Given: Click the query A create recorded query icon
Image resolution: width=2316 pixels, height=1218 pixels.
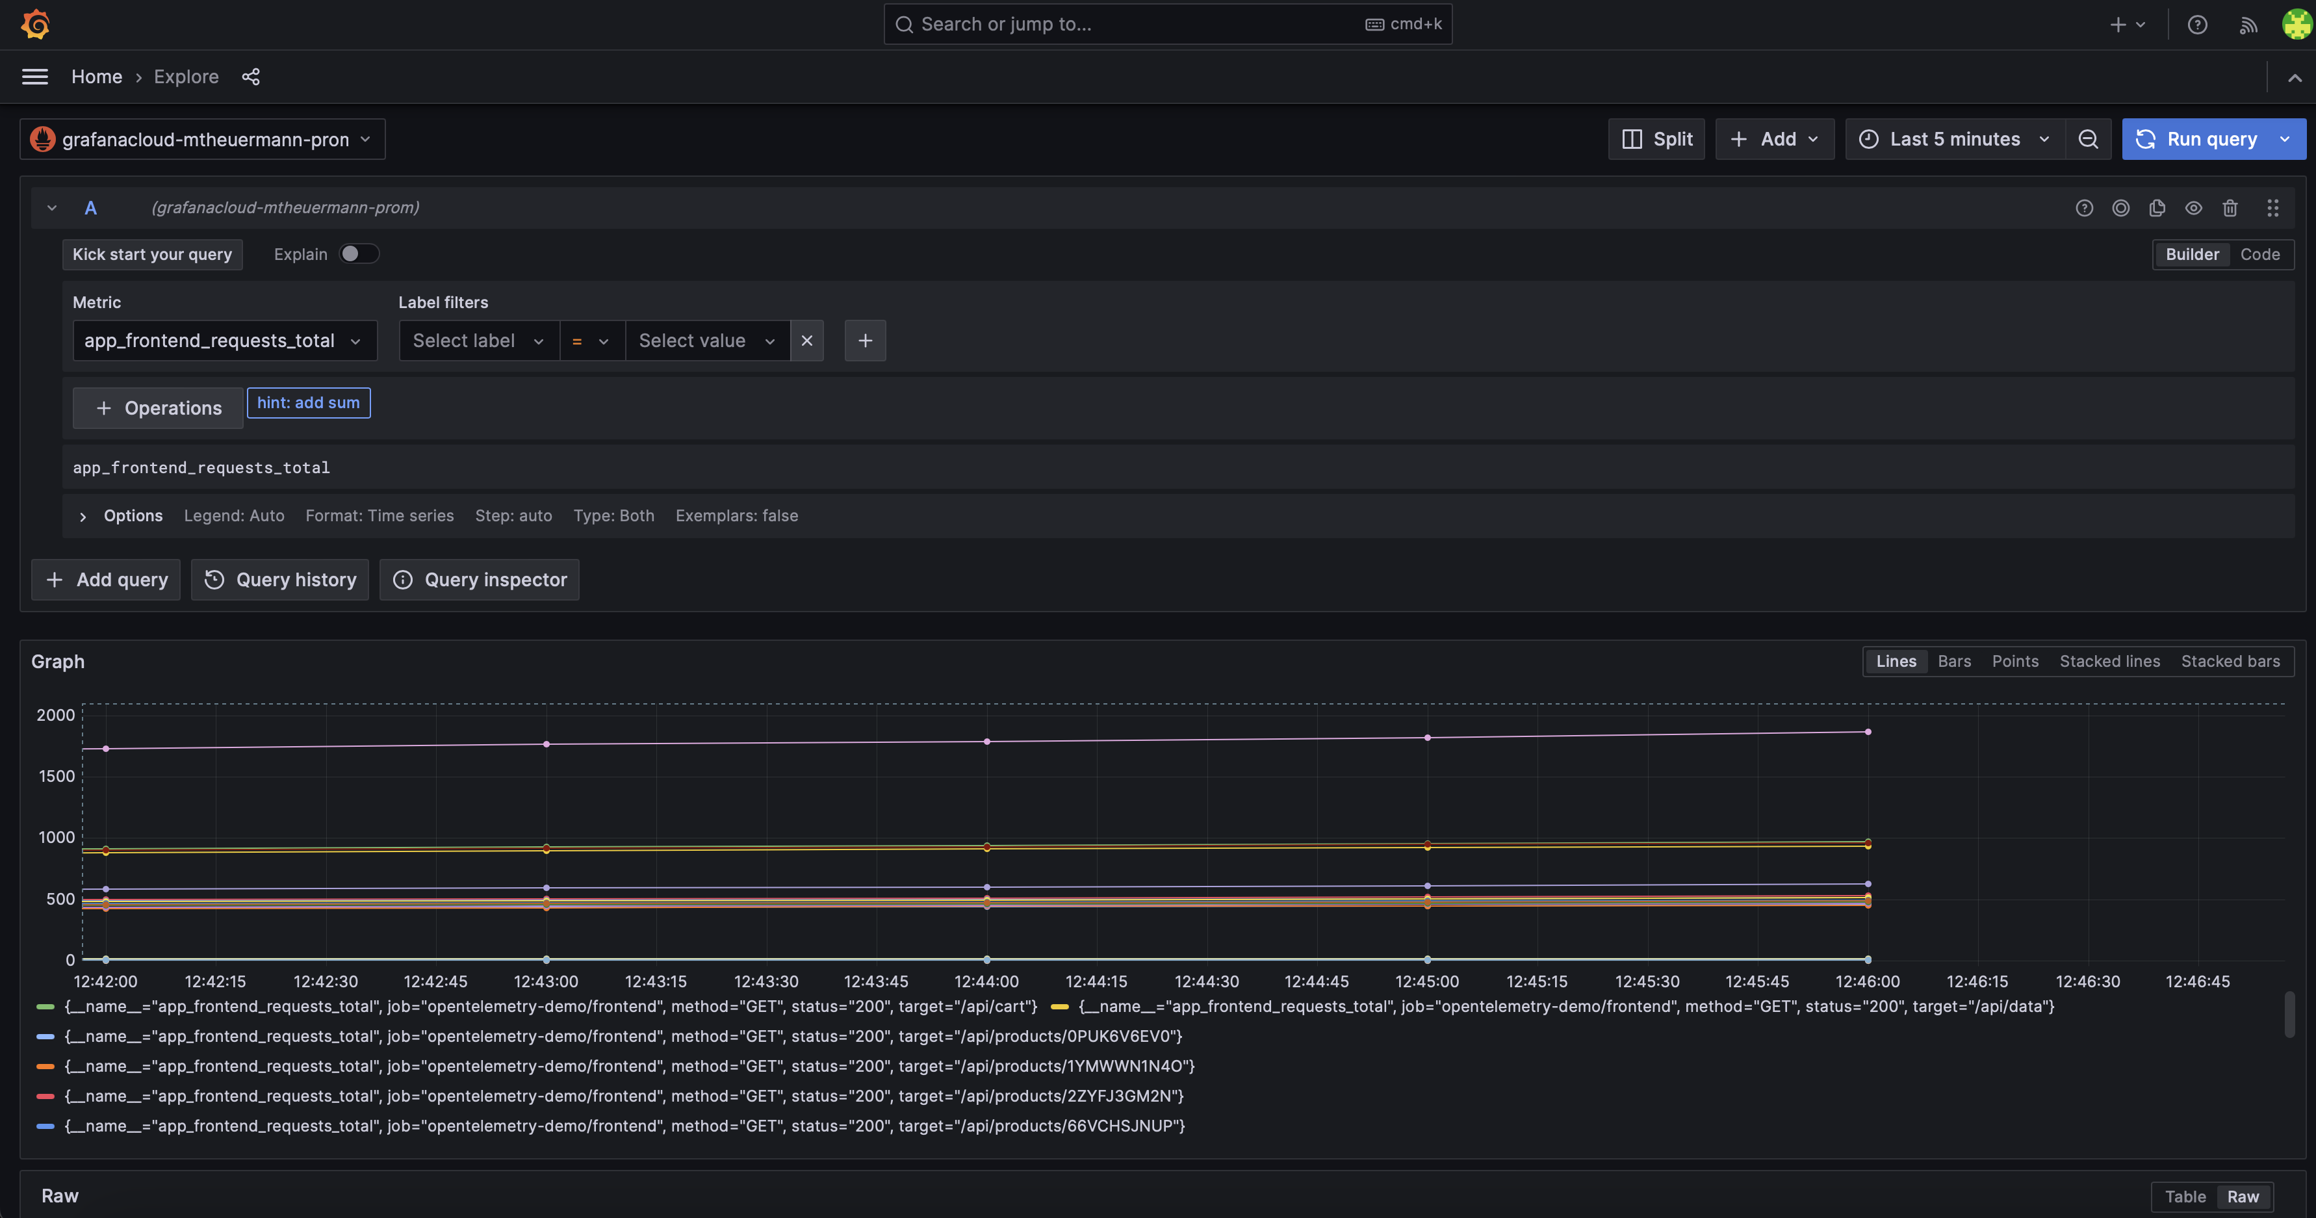Looking at the screenshot, I should click(2121, 208).
